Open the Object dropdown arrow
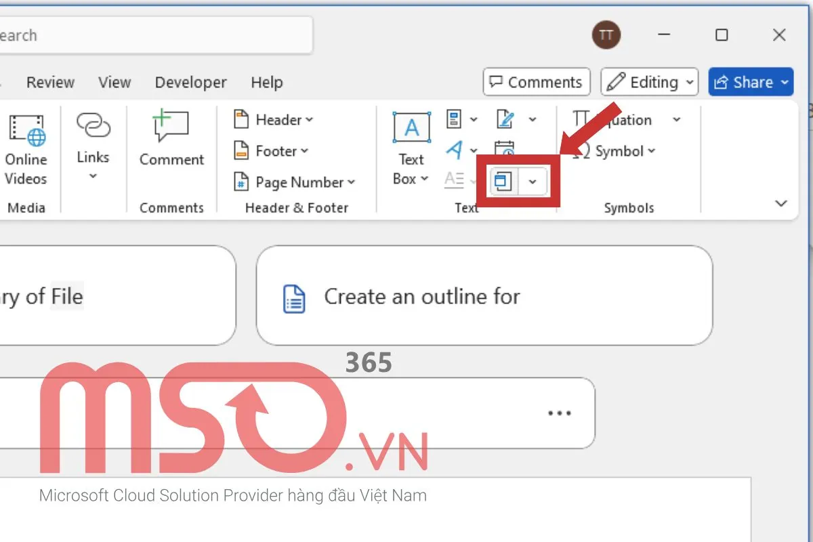Screen dimensions: 813x542 pyautogui.click(x=533, y=181)
